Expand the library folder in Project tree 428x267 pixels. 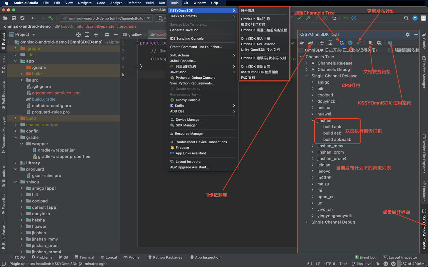[x=16, y=163]
